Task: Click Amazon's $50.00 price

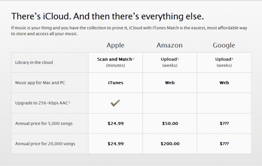Action: [x=170, y=123]
